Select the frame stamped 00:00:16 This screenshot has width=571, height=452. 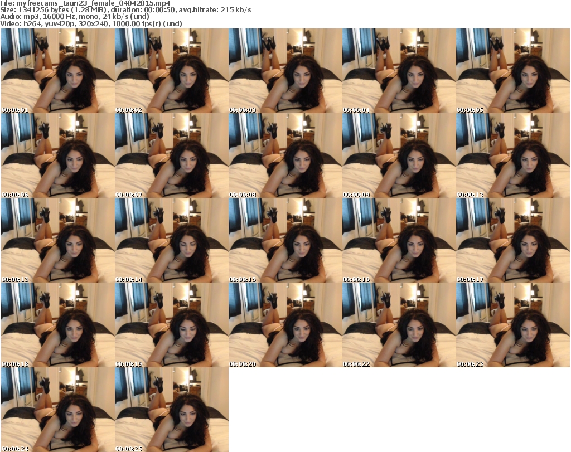point(399,240)
